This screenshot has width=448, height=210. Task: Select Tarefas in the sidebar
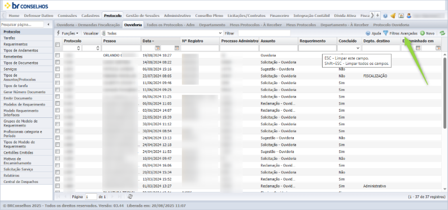tap(27, 38)
